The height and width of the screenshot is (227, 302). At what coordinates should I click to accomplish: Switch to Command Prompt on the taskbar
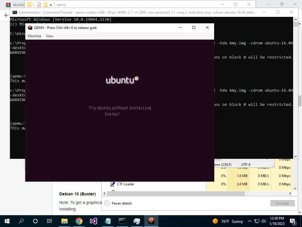pyautogui.click(x=122, y=221)
